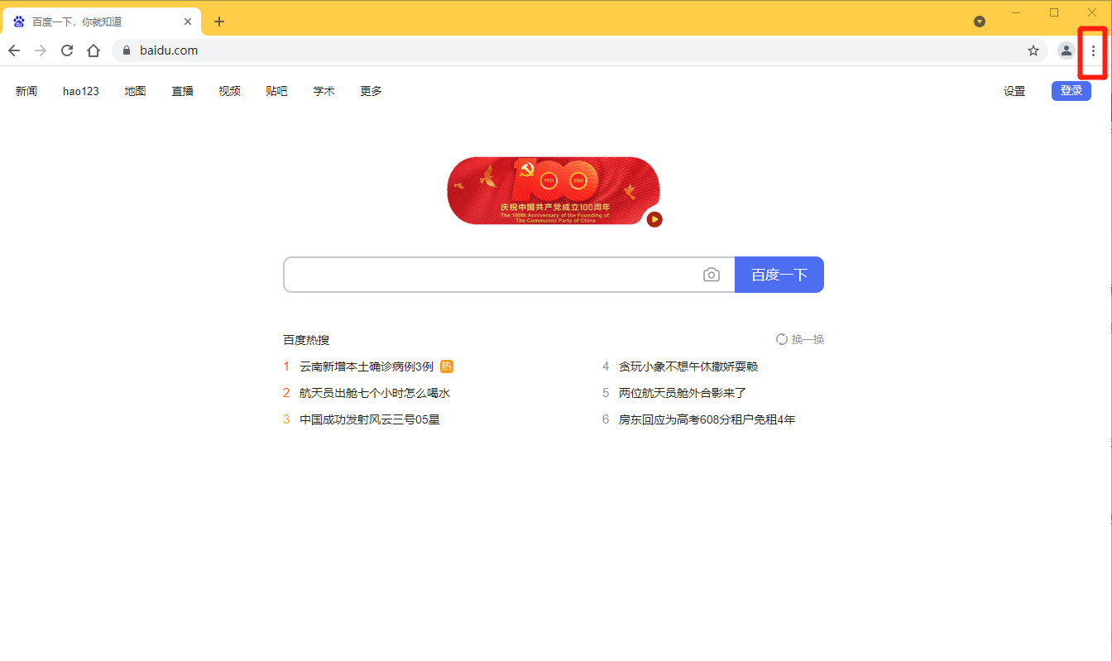Open the 学术 link
The image size is (1112, 661).
pos(324,91)
